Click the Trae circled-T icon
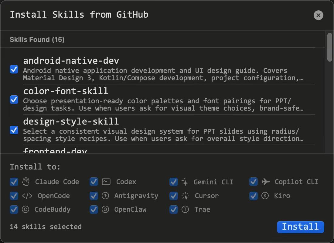 [x=185, y=209]
